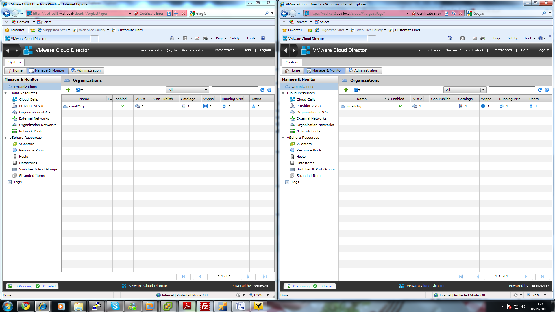Open Cloud Cells in left window sidebar
Image resolution: width=555 pixels, height=312 pixels.
pyautogui.click(x=28, y=99)
